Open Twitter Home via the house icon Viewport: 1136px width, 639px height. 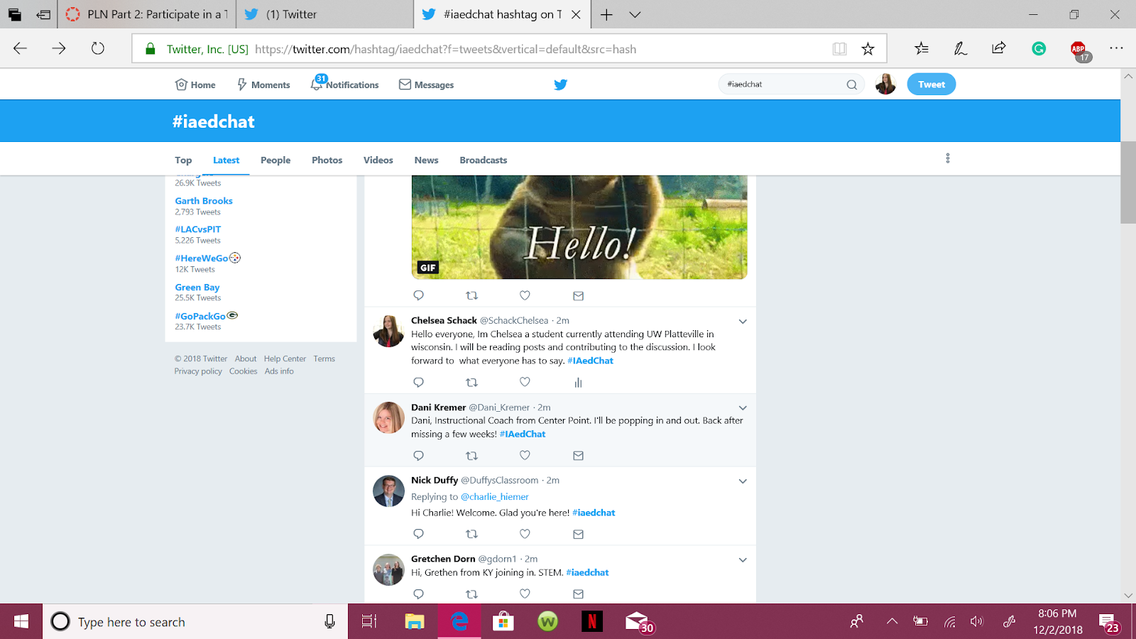pyautogui.click(x=194, y=84)
